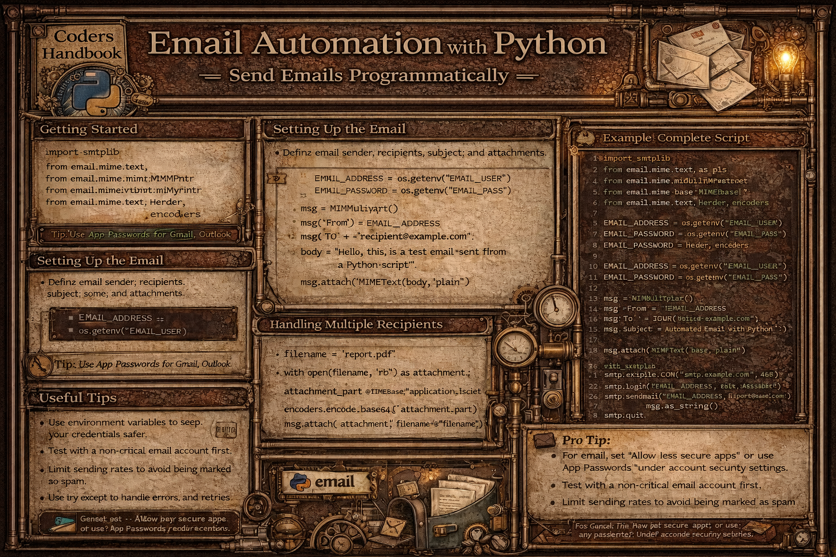The image size is (836, 557).
Task: Open the Setting Up the Email header
Action: click(340, 129)
